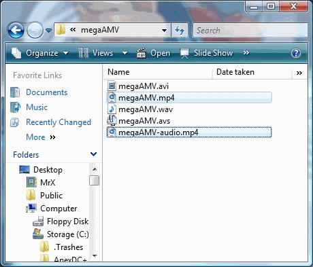The image size is (313, 267).
Task: Select MrX in the folder tree
Action: (x=48, y=183)
